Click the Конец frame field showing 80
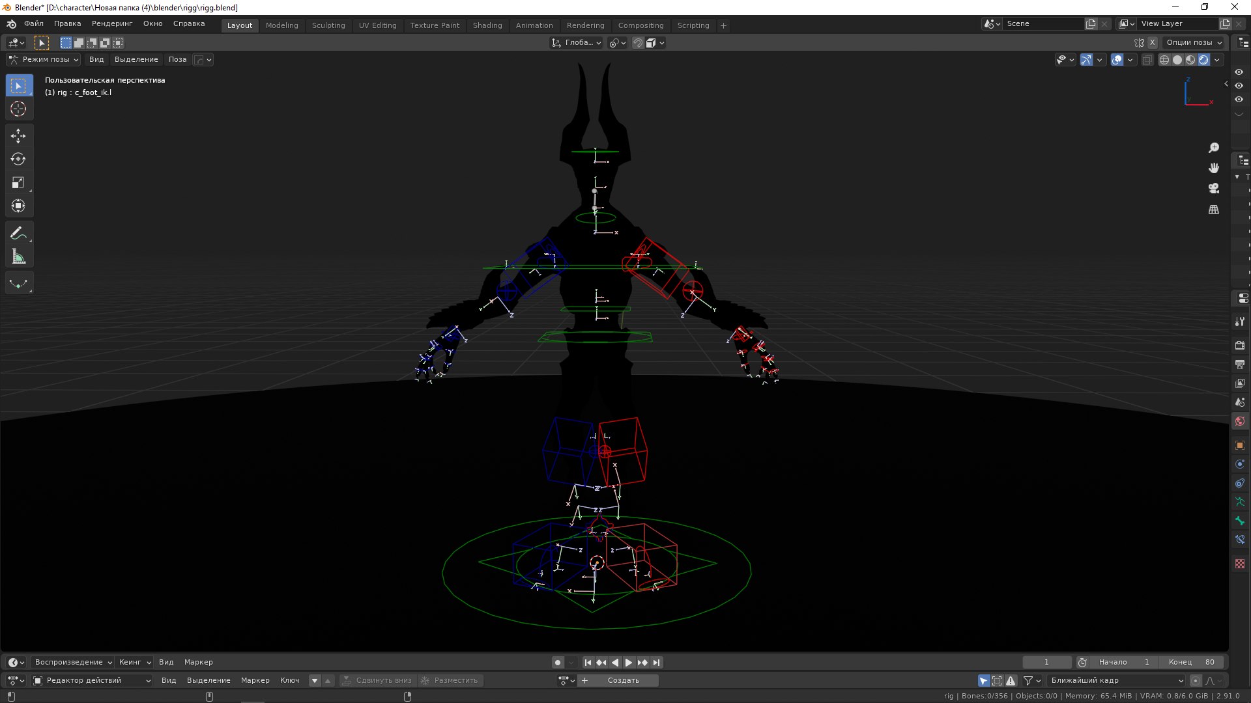This screenshot has height=703, width=1251. coord(1192,662)
